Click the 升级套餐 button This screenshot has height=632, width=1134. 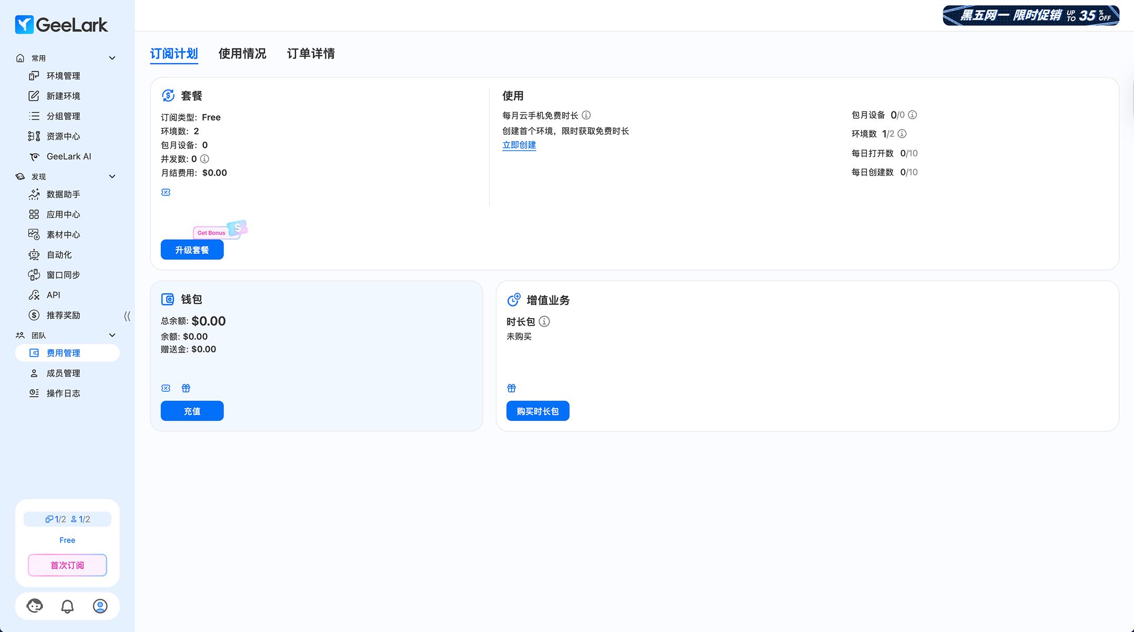pyautogui.click(x=192, y=250)
